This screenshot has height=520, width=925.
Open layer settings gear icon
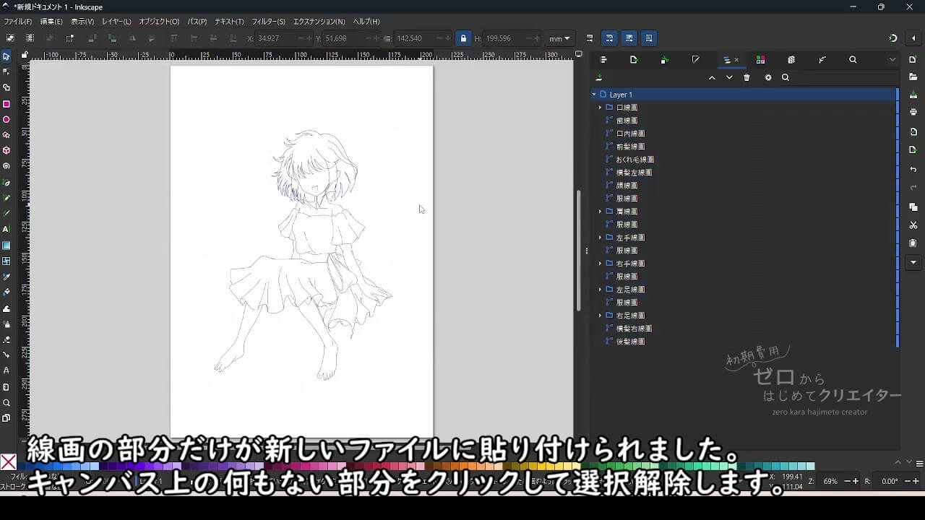tap(767, 78)
